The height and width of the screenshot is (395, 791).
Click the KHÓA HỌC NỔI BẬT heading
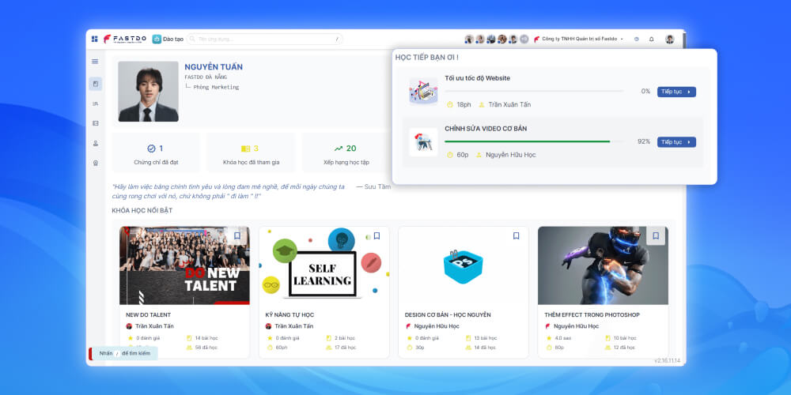coord(142,211)
